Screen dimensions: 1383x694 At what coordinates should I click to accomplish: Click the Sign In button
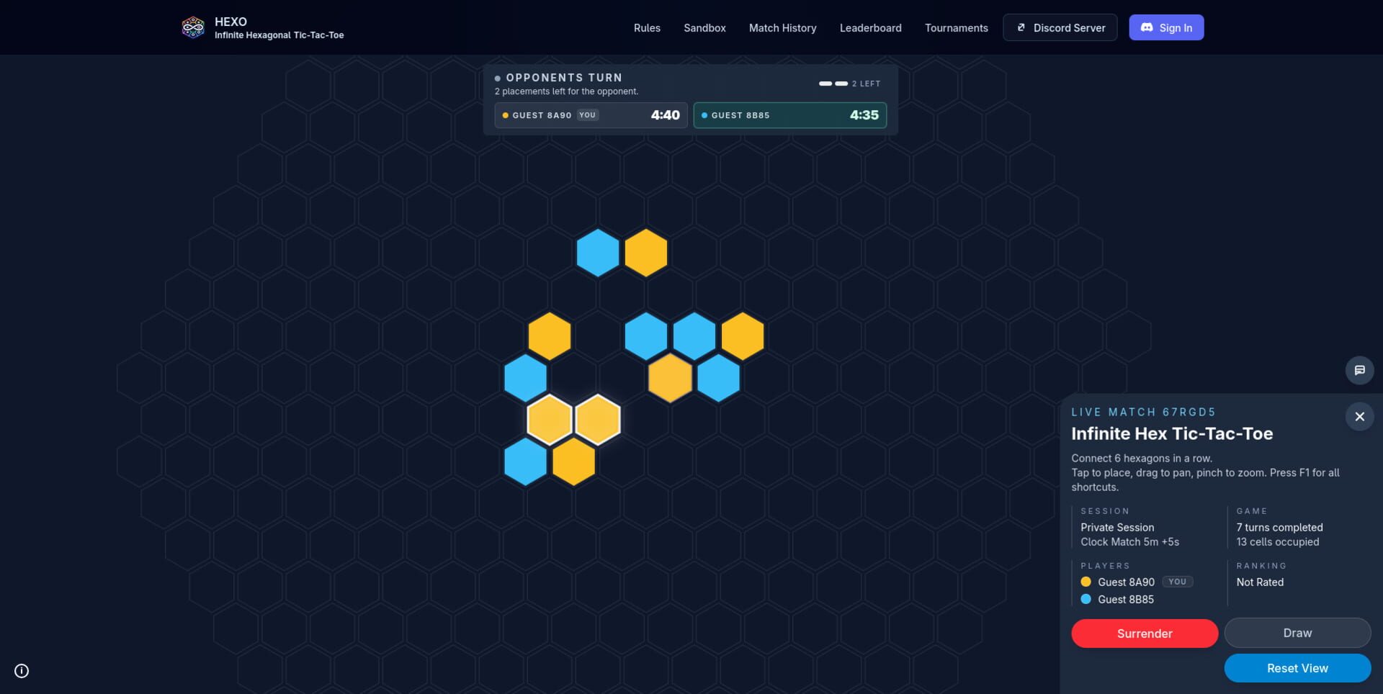pyautogui.click(x=1166, y=27)
